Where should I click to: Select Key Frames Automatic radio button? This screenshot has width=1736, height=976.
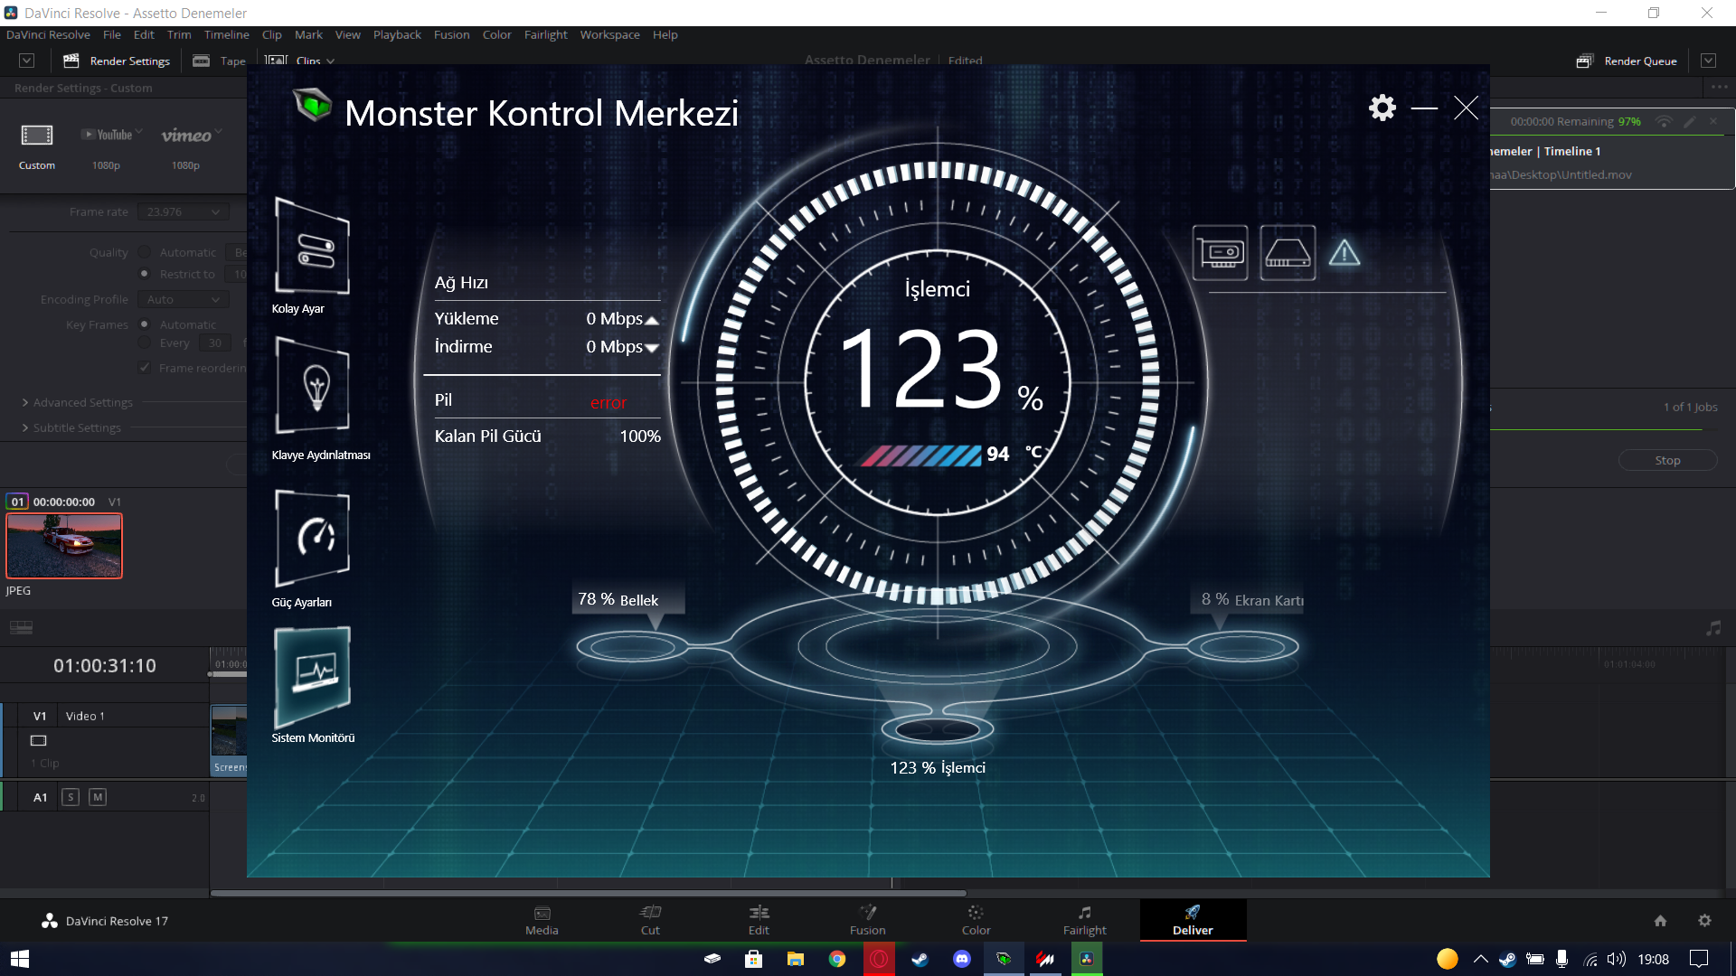tap(144, 324)
